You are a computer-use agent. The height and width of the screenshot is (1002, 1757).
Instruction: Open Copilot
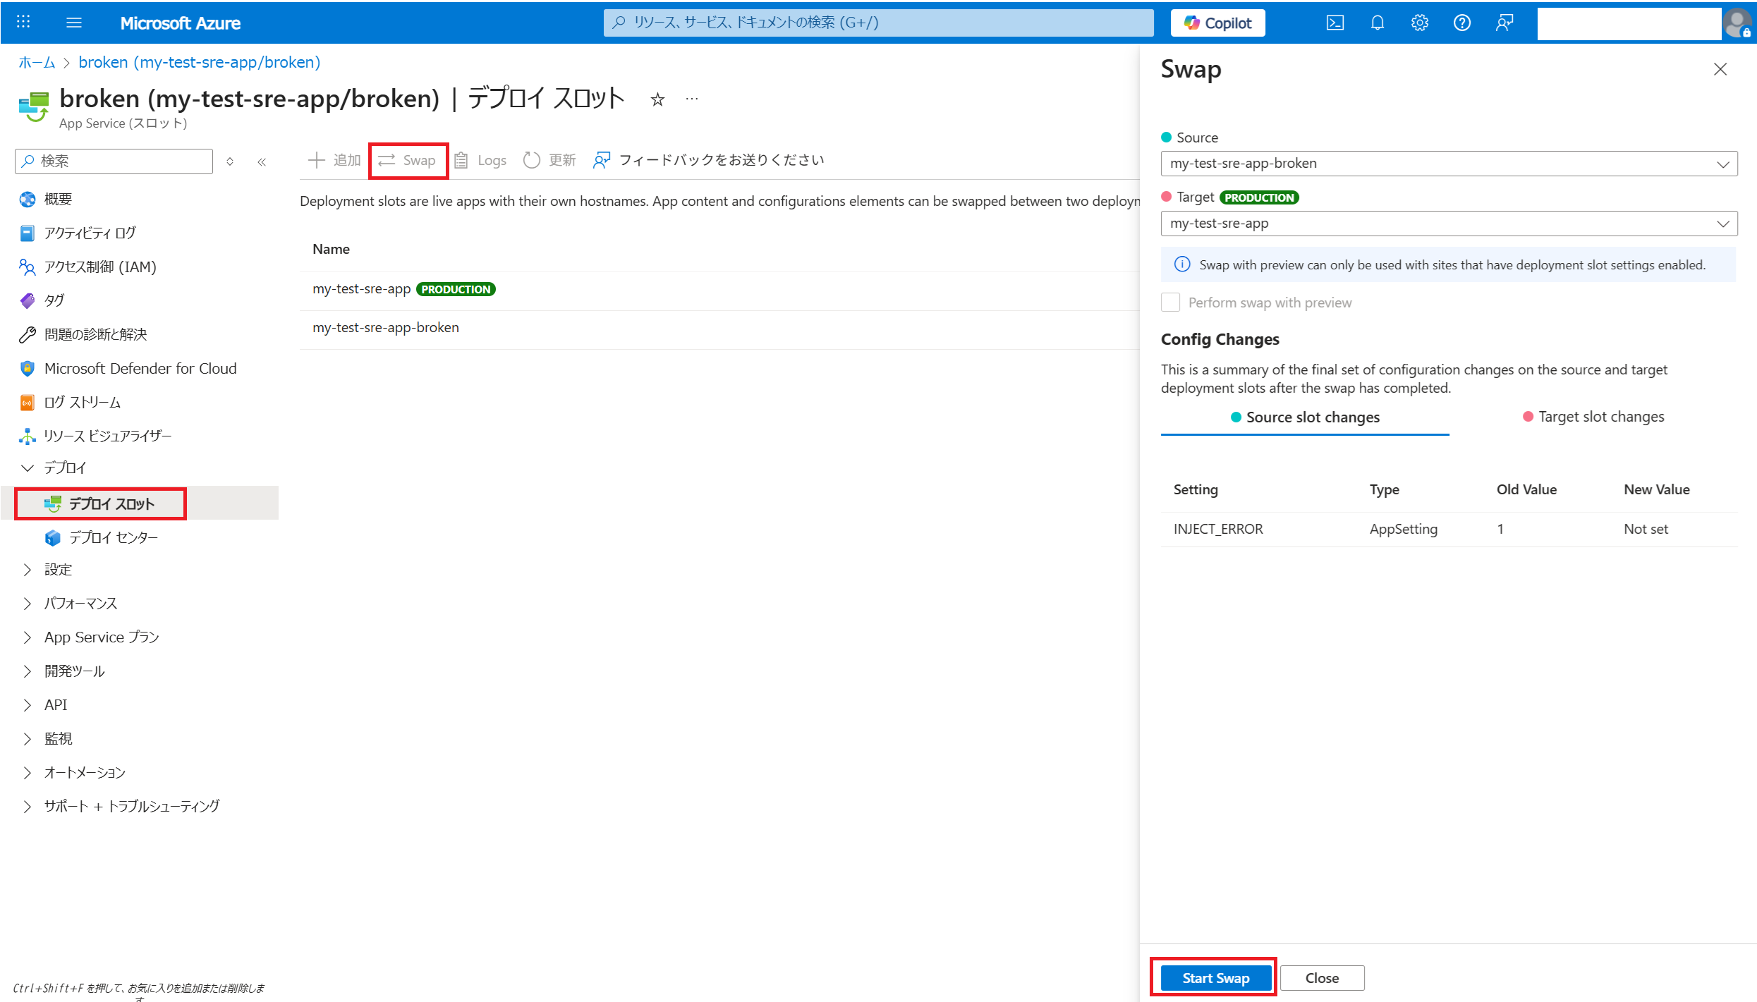click(x=1217, y=23)
